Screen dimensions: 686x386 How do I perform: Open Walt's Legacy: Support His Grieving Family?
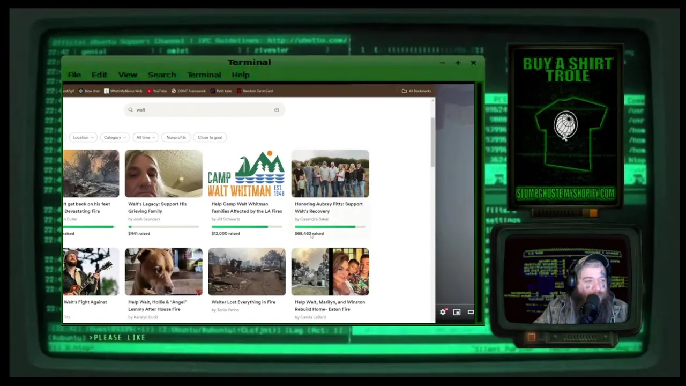tap(157, 207)
